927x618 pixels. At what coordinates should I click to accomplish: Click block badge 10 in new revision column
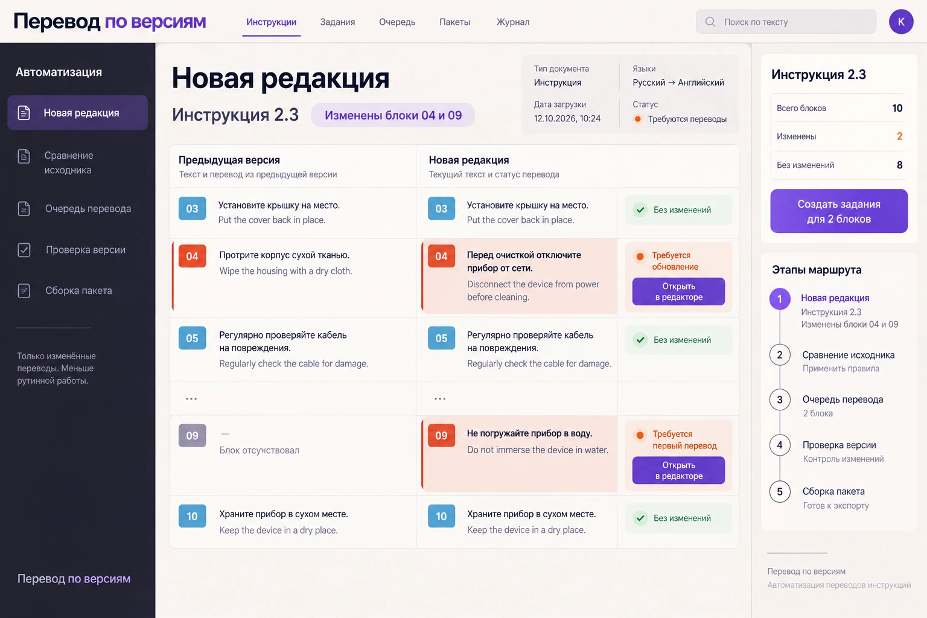click(x=441, y=516)
